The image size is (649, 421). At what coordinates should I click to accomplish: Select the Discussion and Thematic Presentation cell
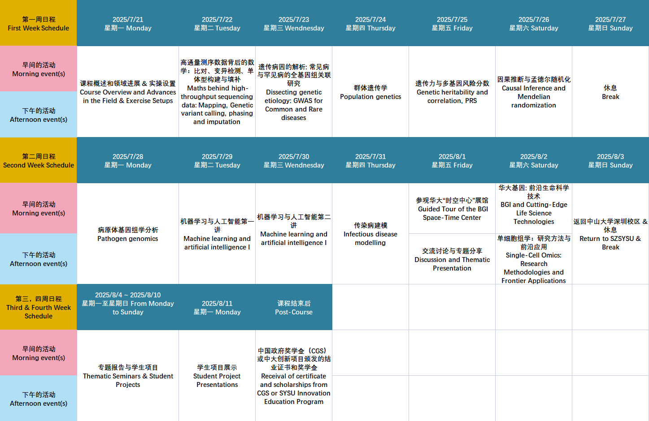pyautogui.click(x=452, y=259)
